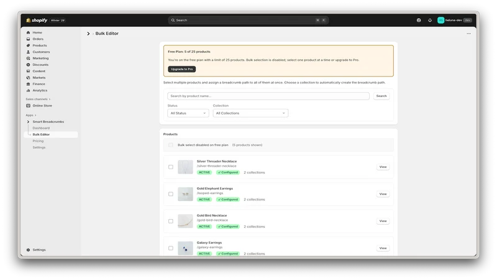Screen dimensions: 497x280
Task: Click the disabled bulk select checkbox
Action: point(171,145)
